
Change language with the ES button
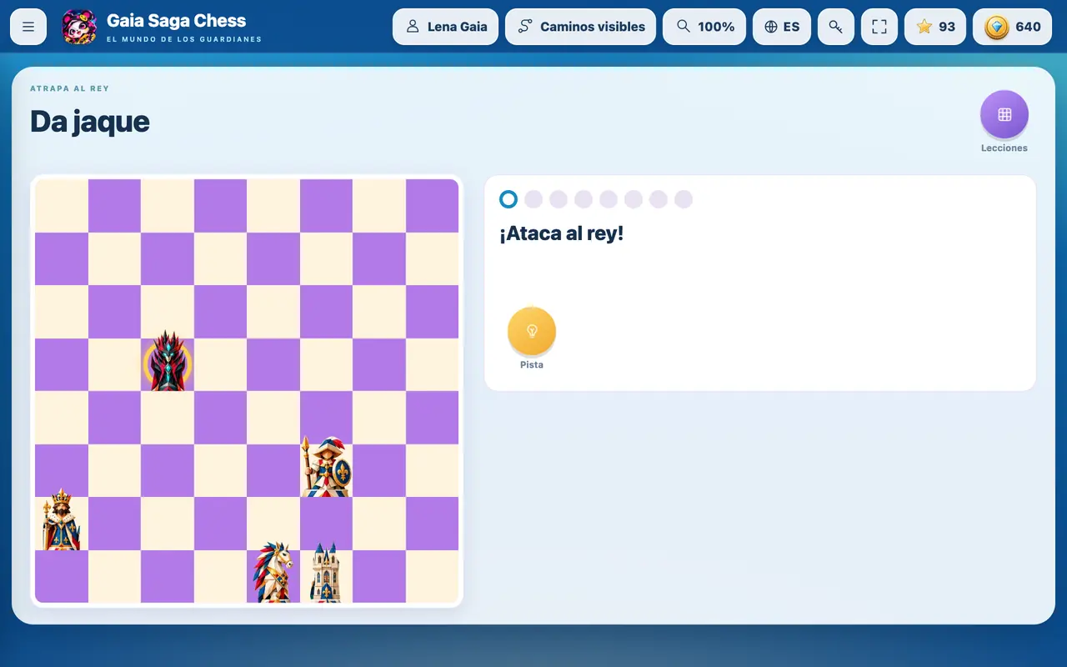782,27
